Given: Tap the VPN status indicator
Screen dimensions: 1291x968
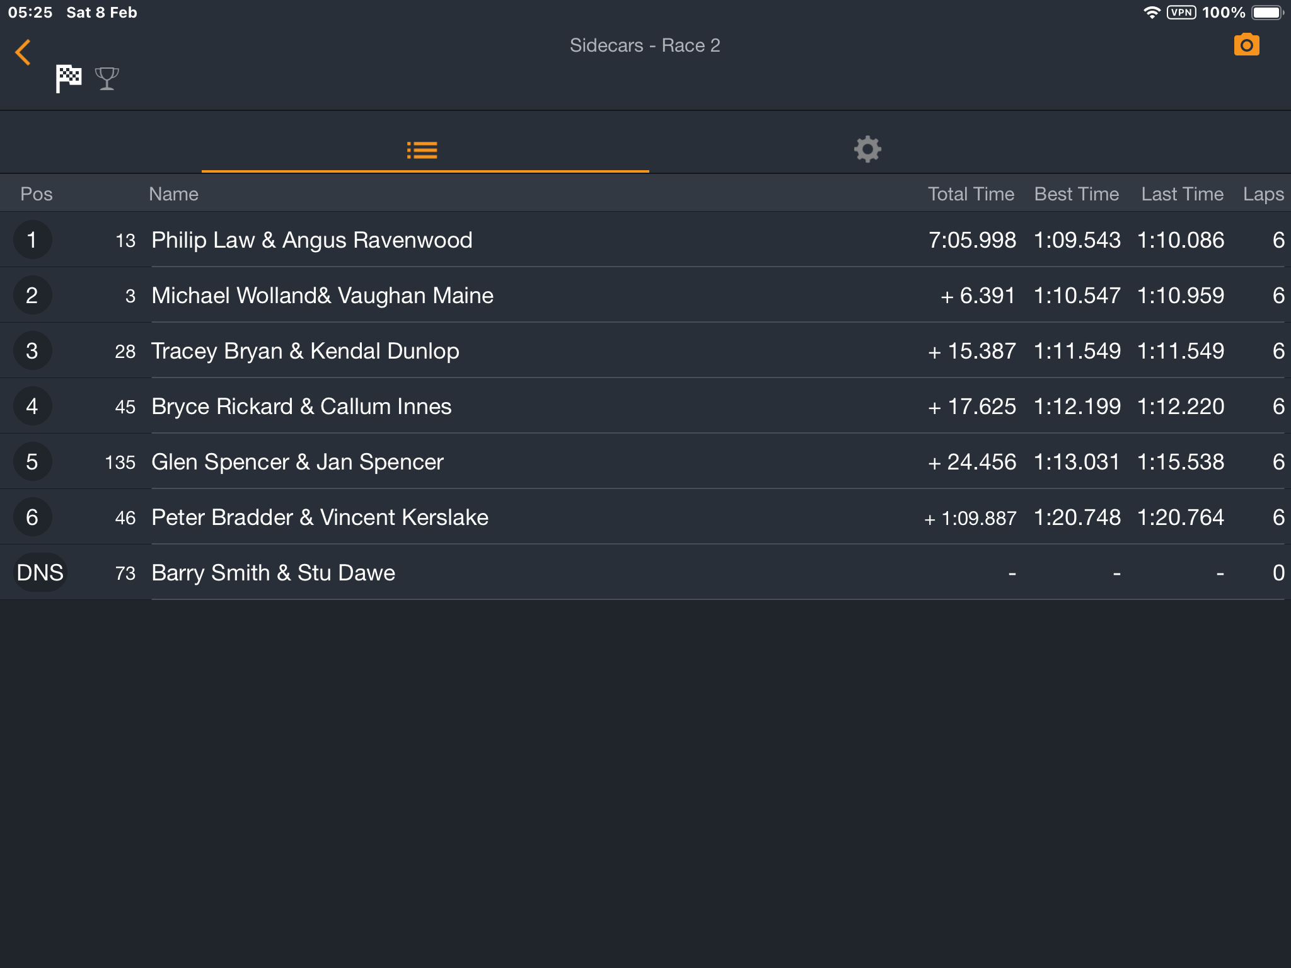Looking at the screenshot, I should (1181, 13).
